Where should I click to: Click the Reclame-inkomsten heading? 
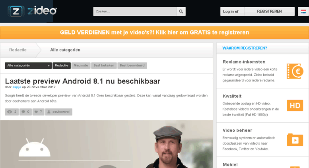pyautogui.click(x=244, y=62)
